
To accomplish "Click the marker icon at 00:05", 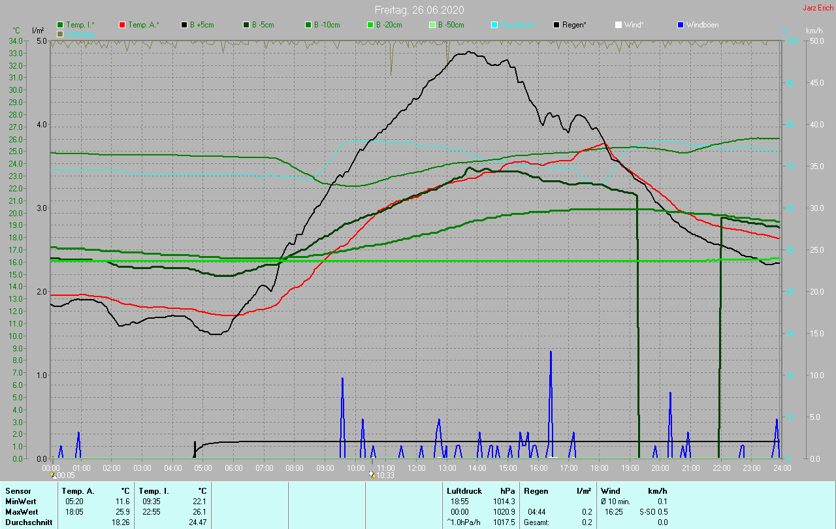I will (53, 475).
